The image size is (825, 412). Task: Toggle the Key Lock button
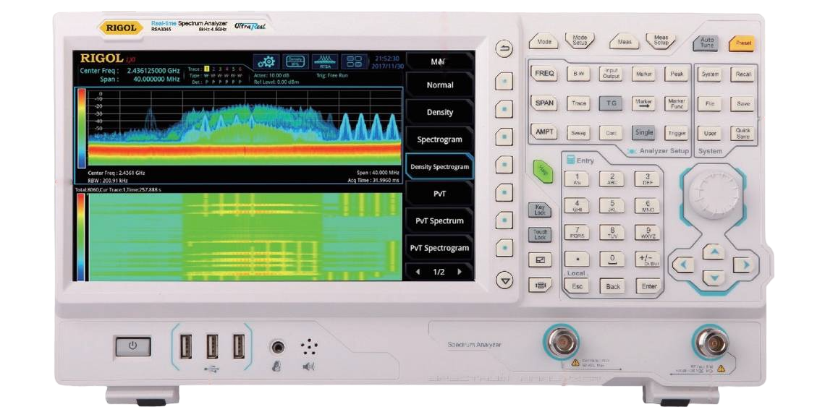pos(540,210)
